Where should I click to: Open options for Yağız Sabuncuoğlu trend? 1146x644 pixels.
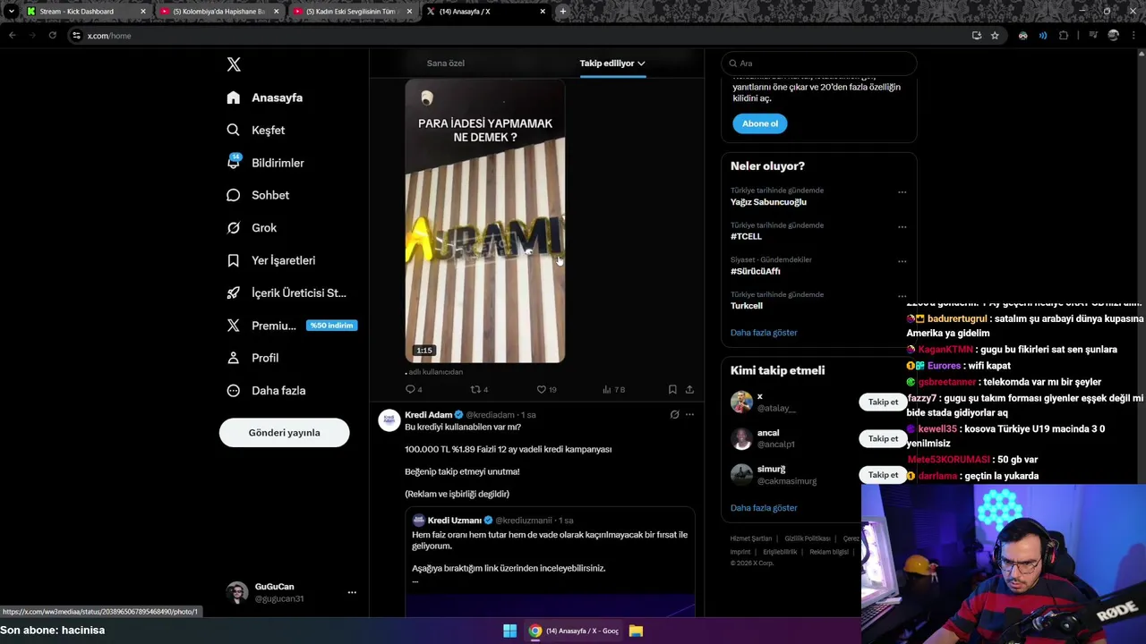[x=902, y=191]
